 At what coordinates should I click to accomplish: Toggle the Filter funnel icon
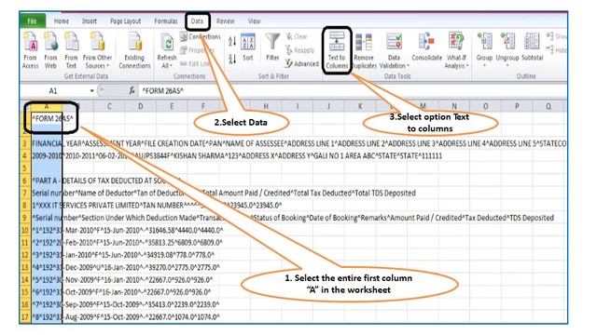pyautogui.click(x=272, y=47)
